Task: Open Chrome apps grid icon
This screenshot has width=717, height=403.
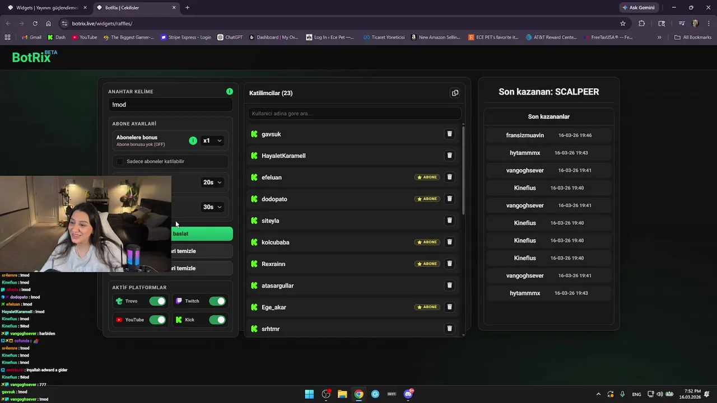Action: point(7,38)
